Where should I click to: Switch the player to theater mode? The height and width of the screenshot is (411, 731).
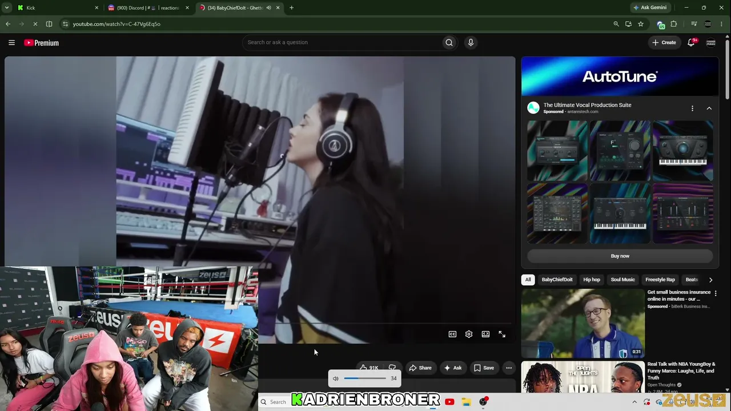(x=485, y=335)
